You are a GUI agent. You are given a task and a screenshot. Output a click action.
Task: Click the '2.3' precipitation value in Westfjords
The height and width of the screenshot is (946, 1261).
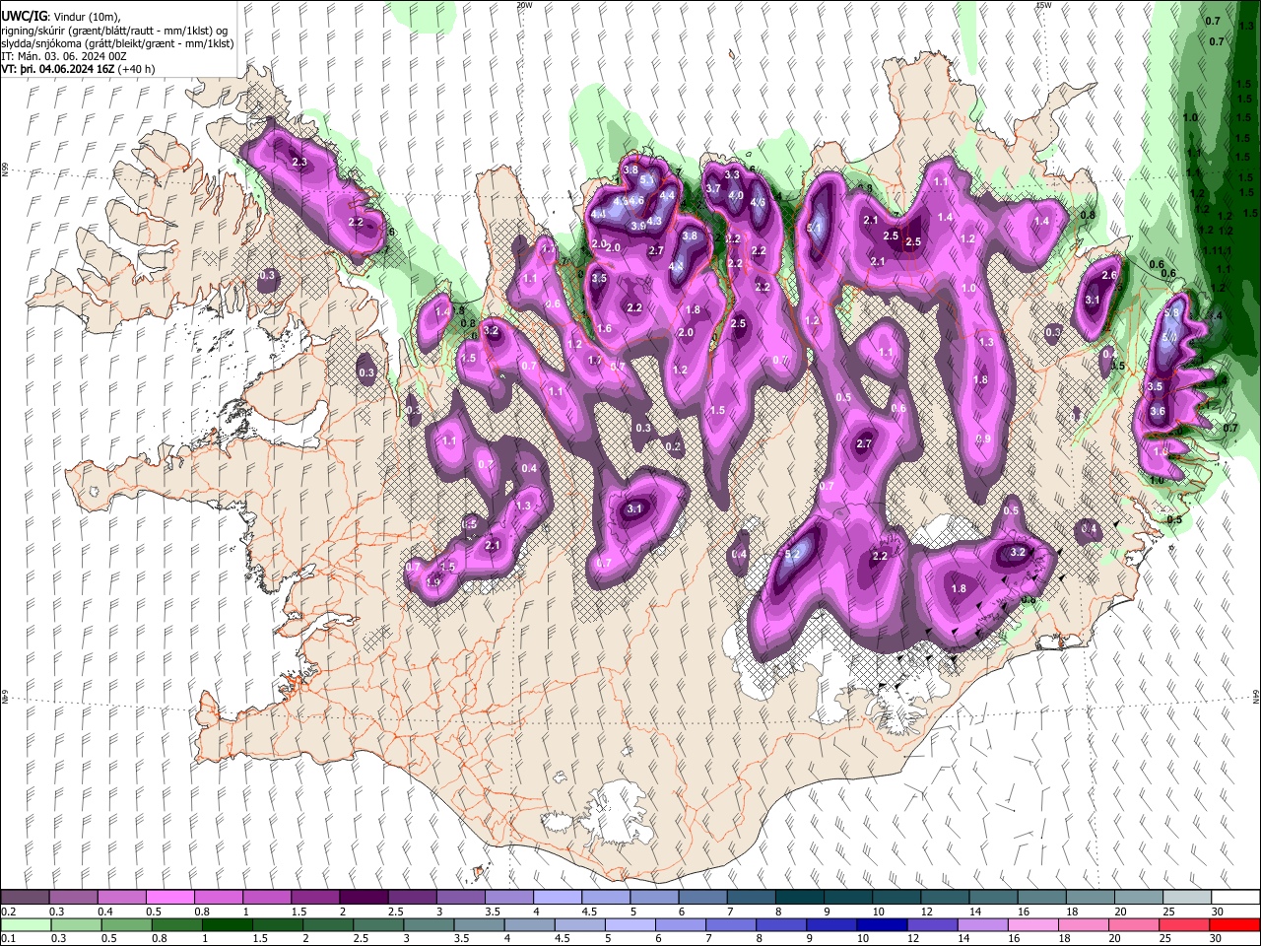(299, 162)
